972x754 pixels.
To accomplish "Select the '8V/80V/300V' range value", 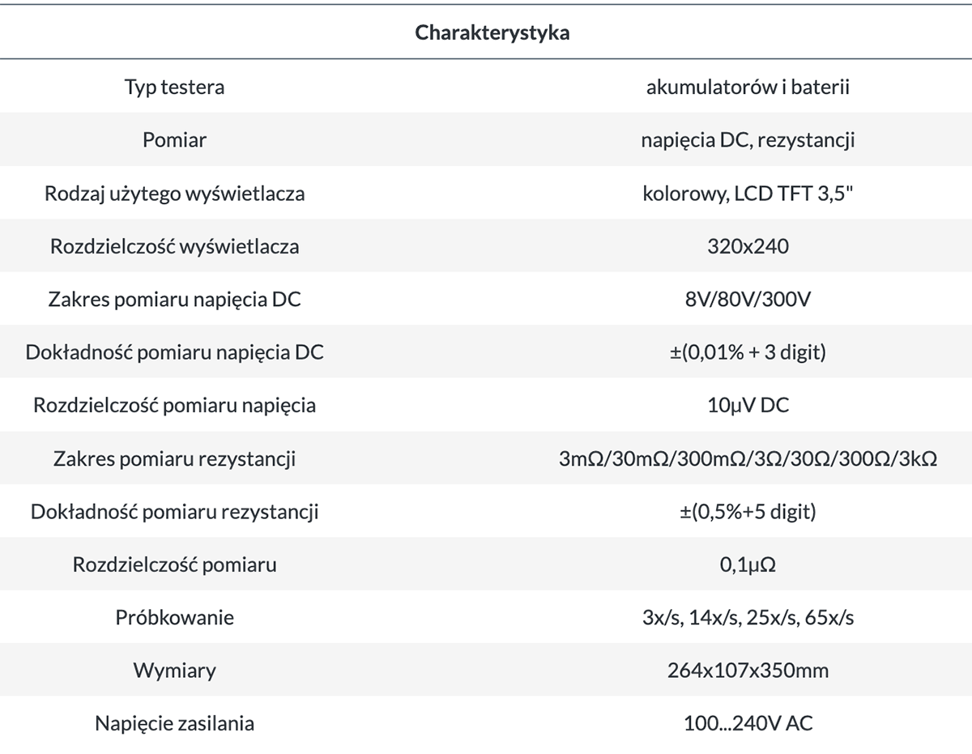I will [748, 299].
